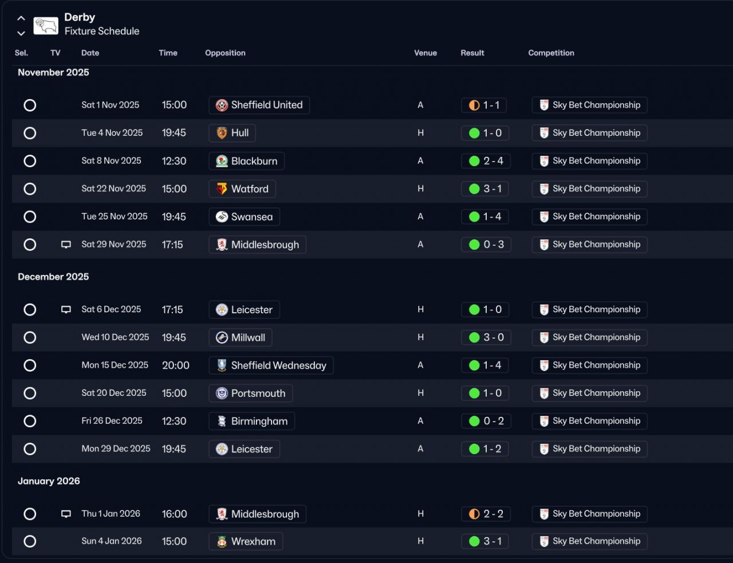Click the Swansea club badge icon
733x563 pixels.
(222, 217)
